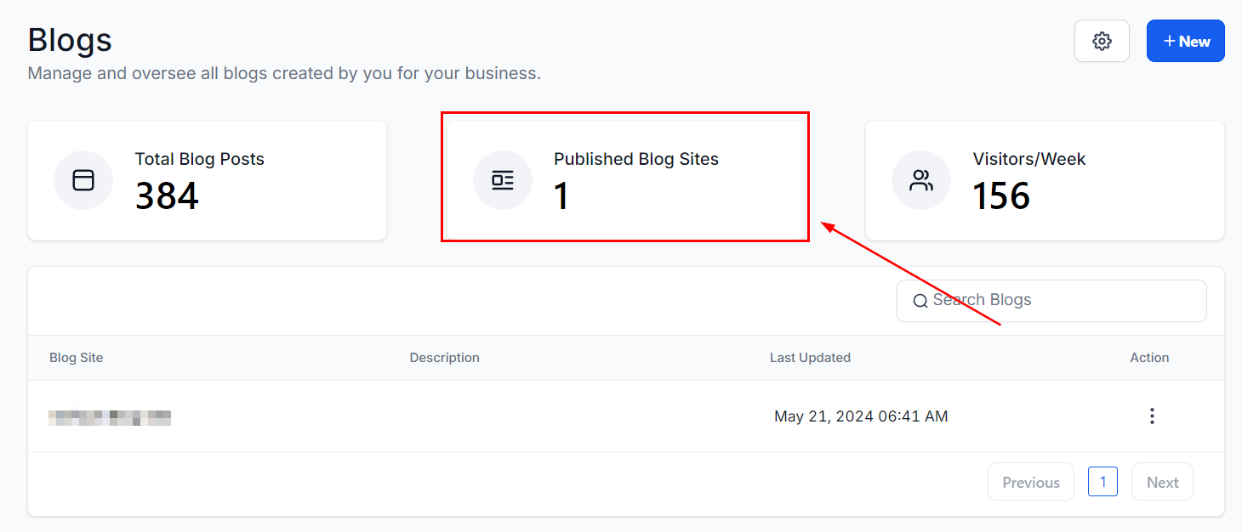Screen dimensions: 1242x532
Task: Click the New blog button
Action: [1185, 41]
